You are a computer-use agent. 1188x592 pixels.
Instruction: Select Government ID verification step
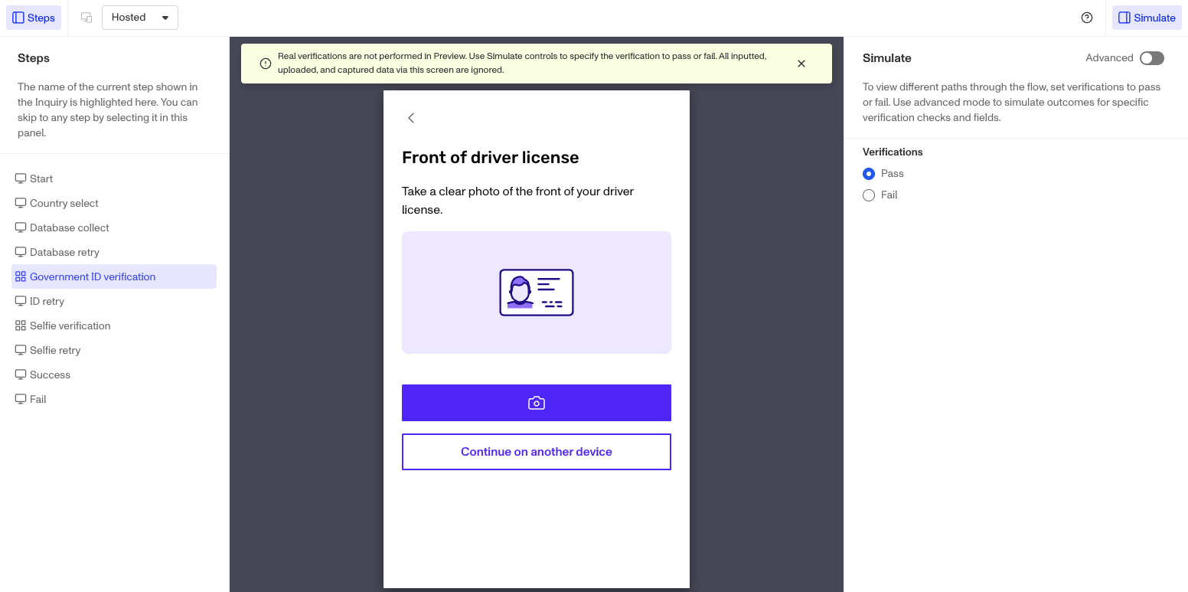pyautogui.click(x=114, y=276)
